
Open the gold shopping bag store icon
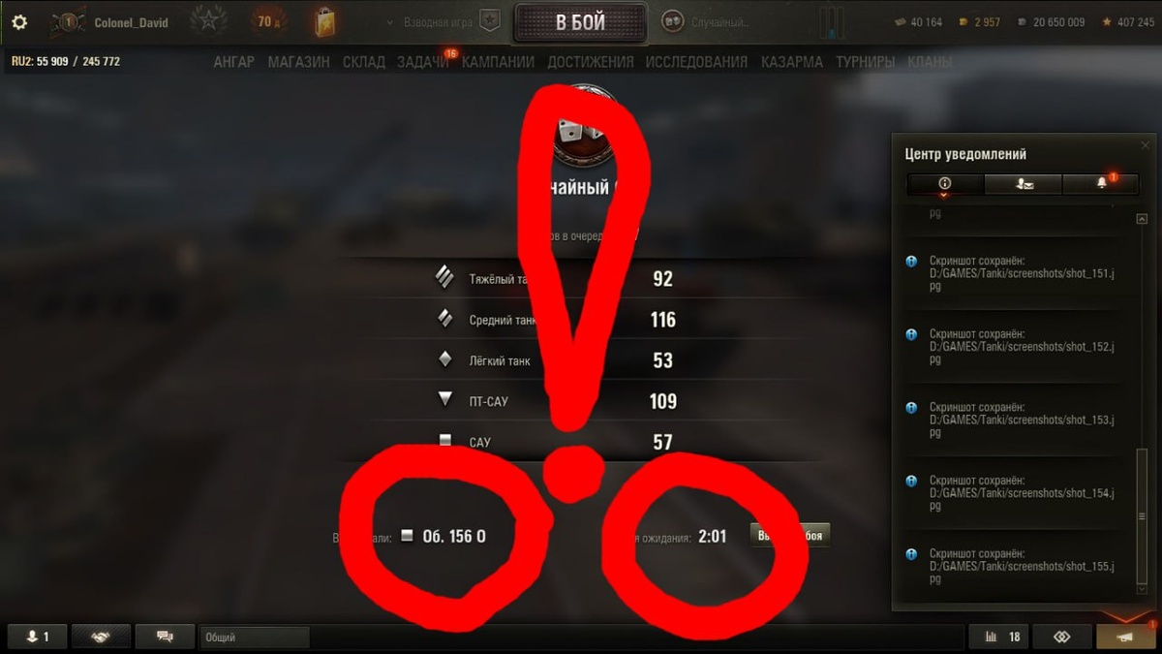click(324, 21)
